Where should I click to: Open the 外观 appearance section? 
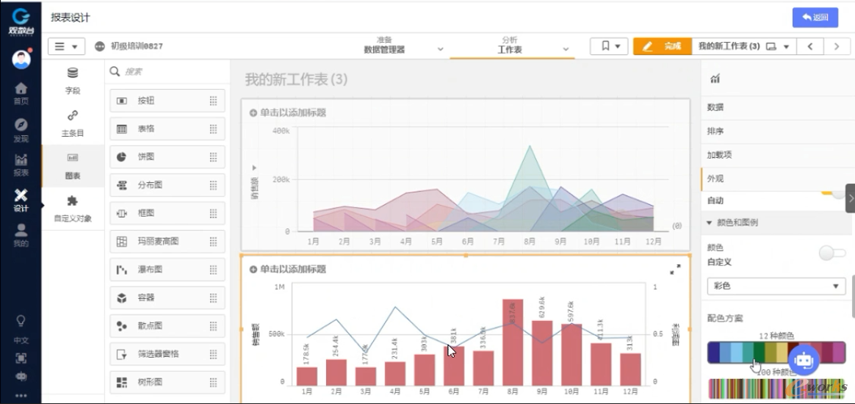tap(715, 178)
